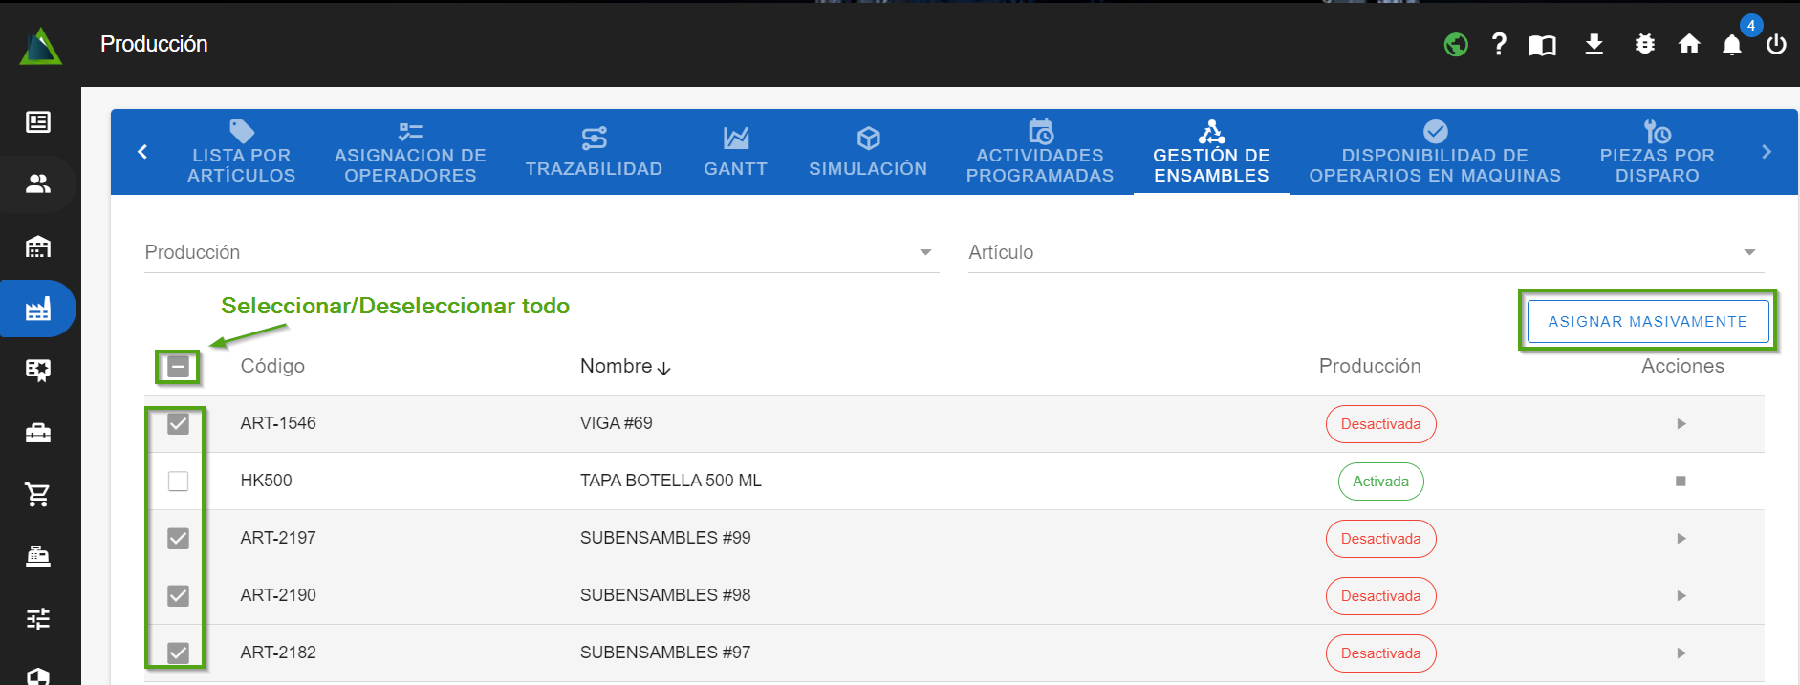The height and width of the screenshot is (685, 1800).
Task: Open the shopping cart sidebar icon
Action: click(38, 494)
